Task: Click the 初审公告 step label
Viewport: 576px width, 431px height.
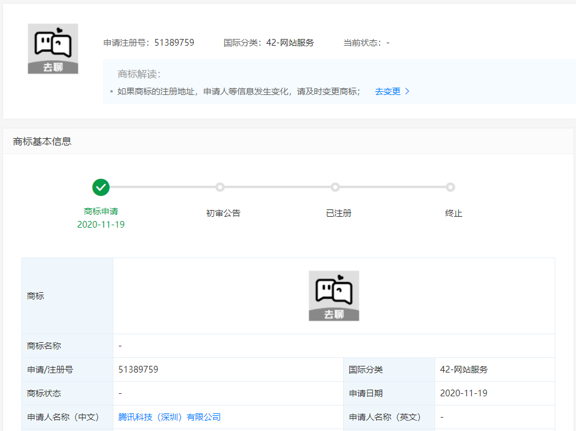Action: pos(223,213)
